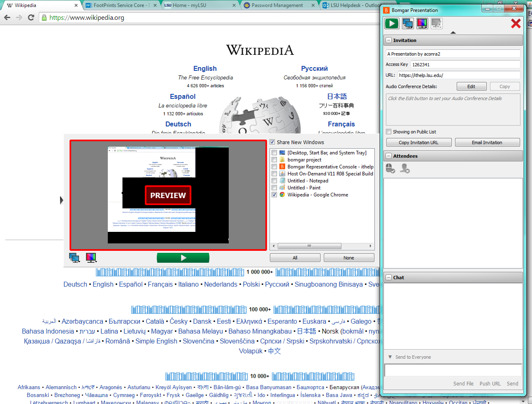Click the horizontal scrollbar of the window list

[x=309, y=246]
